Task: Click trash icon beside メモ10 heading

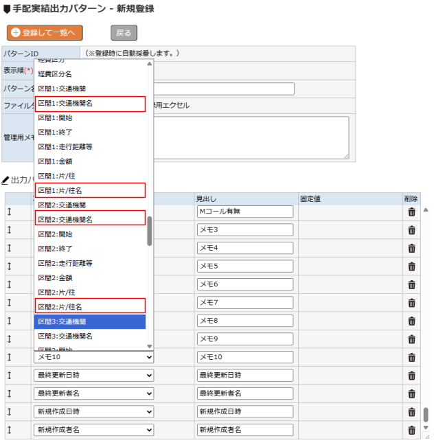Action: 411,357
